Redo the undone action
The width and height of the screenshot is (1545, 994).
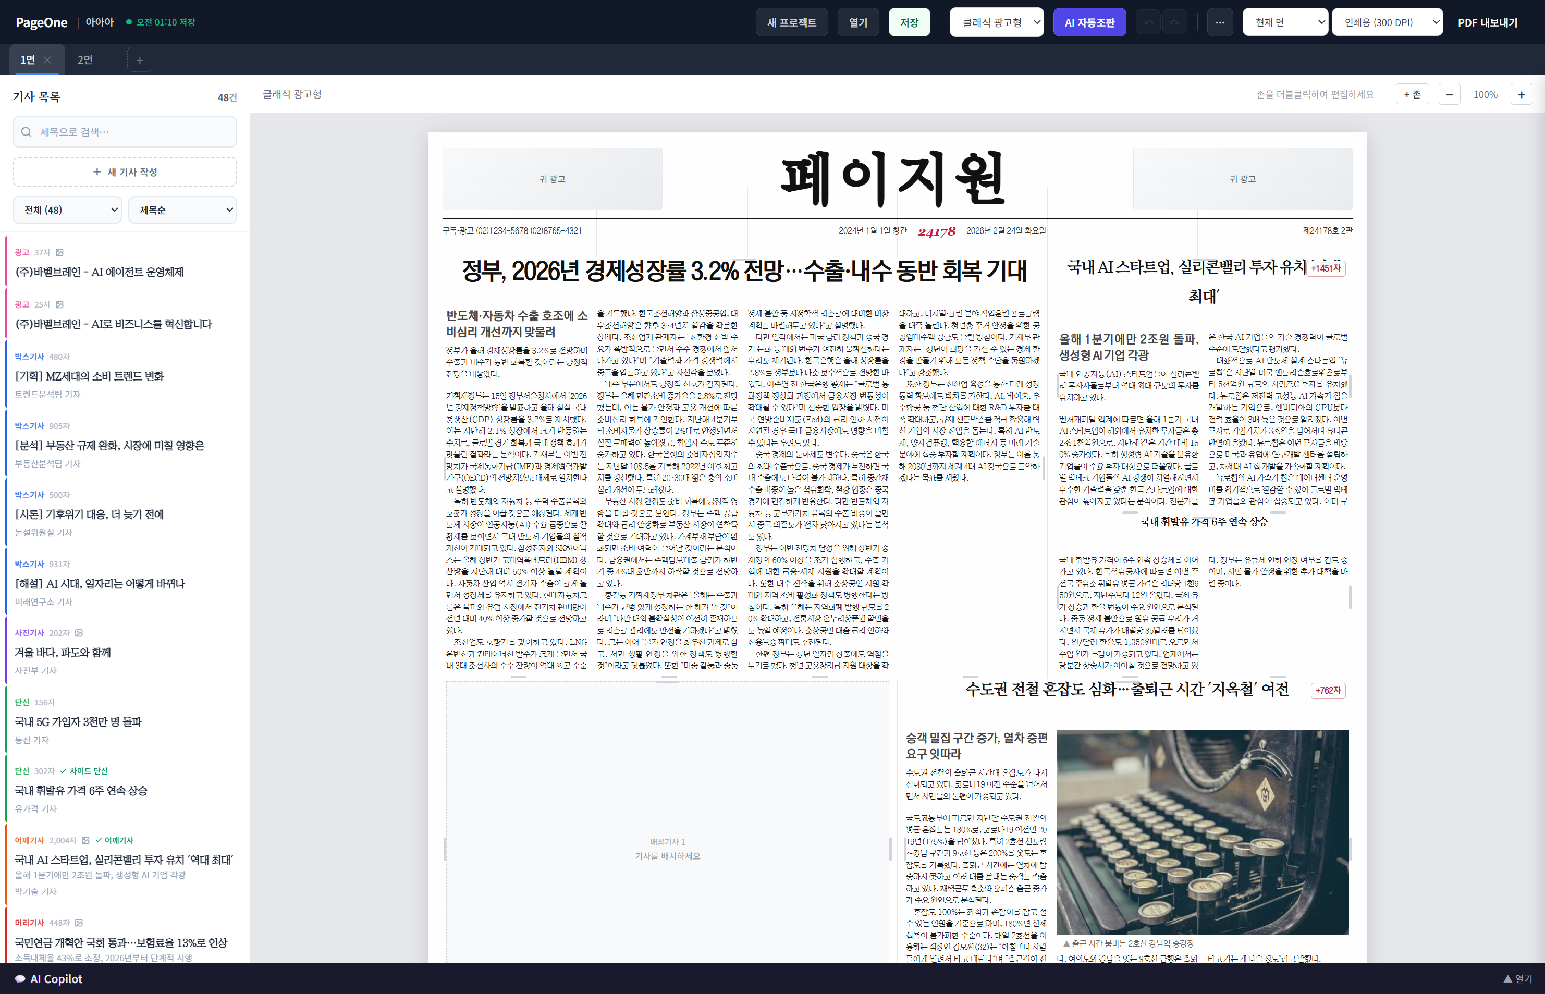point(1175,21)
